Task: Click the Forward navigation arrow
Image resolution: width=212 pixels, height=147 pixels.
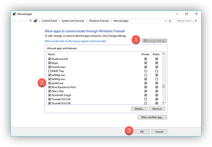Action: 21,21
